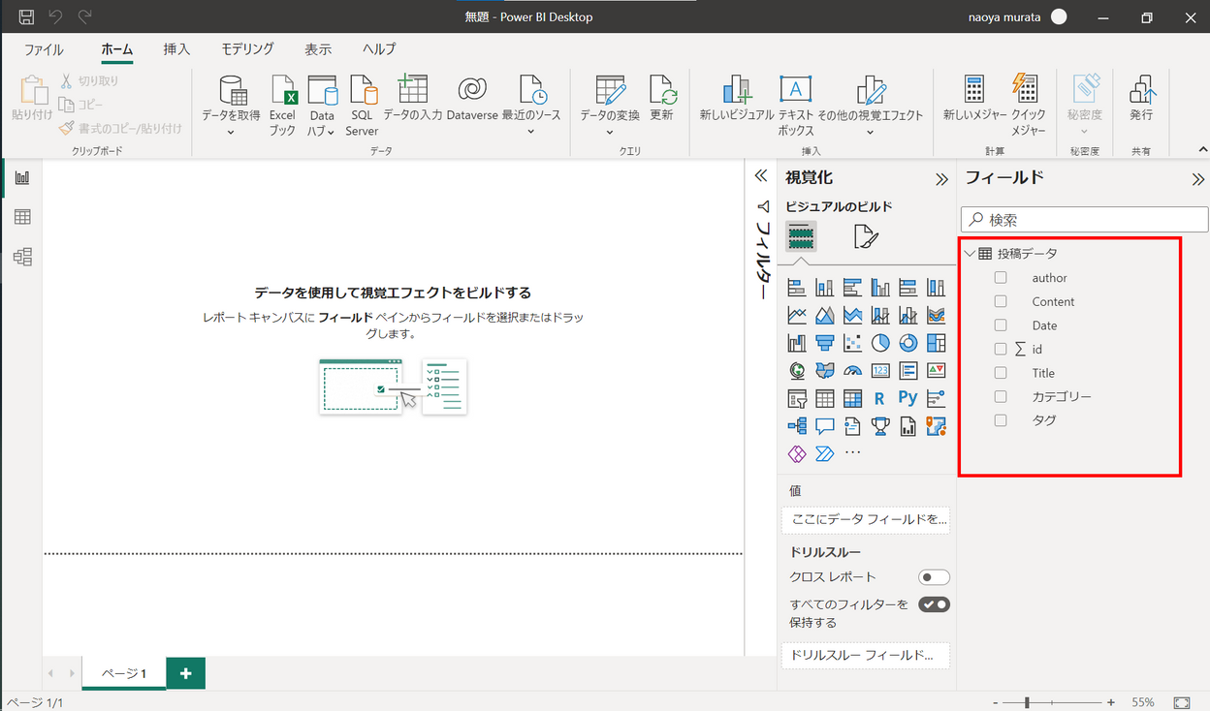Screen dimensions: 1210x711
Task: Get more visuals via the ellipsis
Action: 853,452
